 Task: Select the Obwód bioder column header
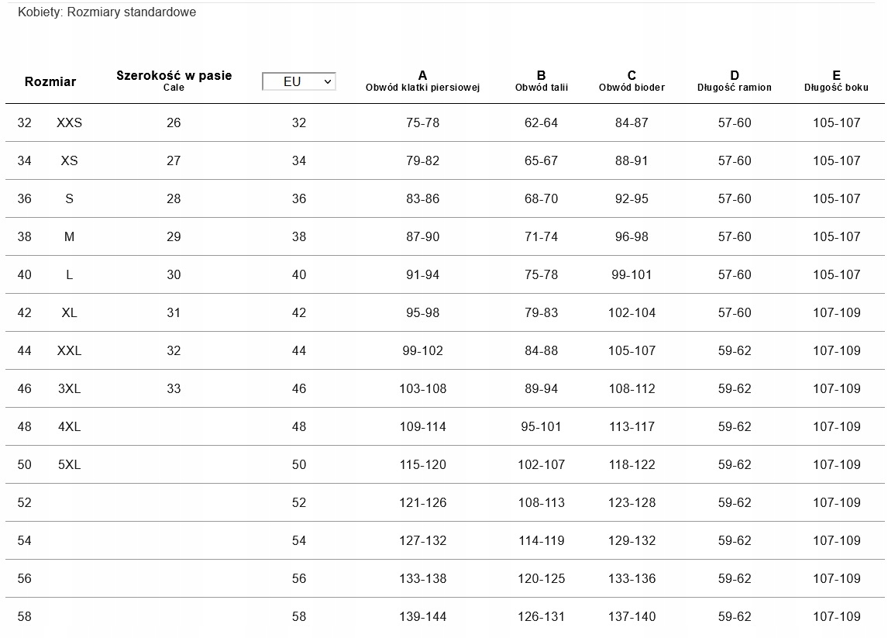click(632, 81)
